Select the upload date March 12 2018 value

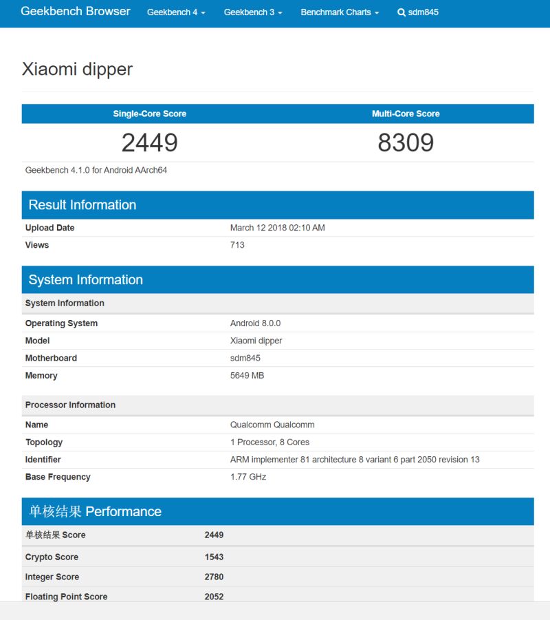pos(278,228)
